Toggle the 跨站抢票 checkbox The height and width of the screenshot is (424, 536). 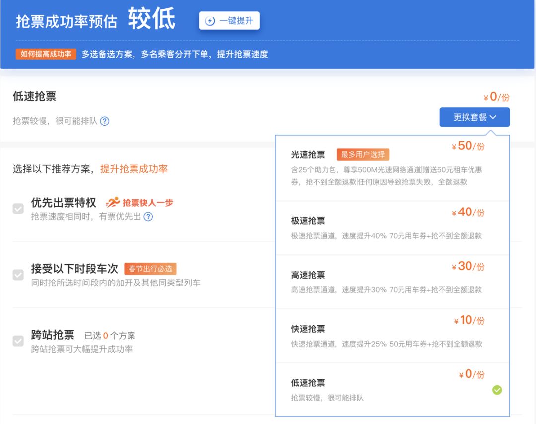click(x=18, y=341)
